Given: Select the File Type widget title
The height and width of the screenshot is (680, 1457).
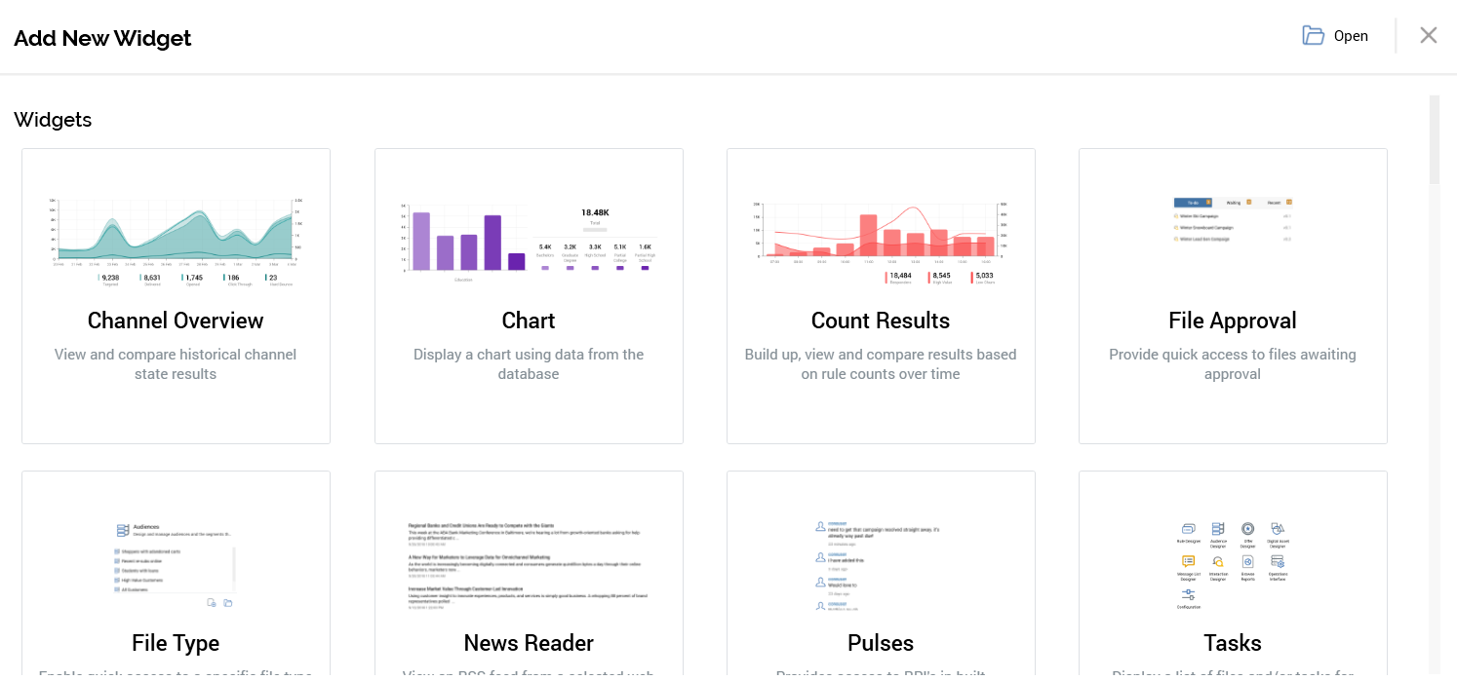Looking at the screenshot, I should [x=176, y=643].
